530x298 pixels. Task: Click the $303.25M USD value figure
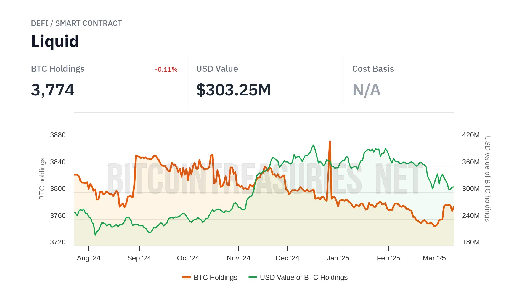tap(233, 90)
